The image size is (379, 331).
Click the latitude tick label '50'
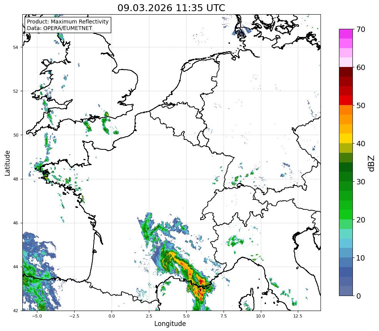tap(15, 135)
